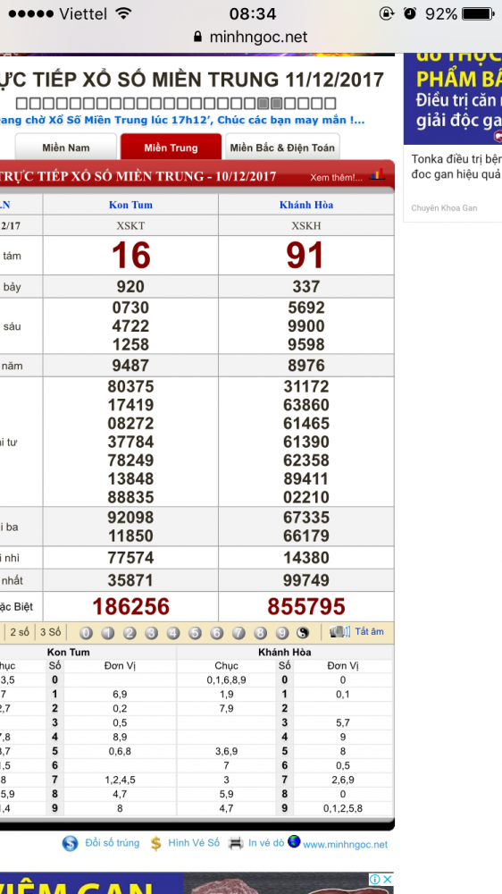The width and height of the screenshot is (502, 894).
Task: Switch result view to 2 số
Action: click(x=20, y=632)
